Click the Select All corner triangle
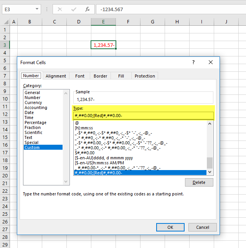 5,22
